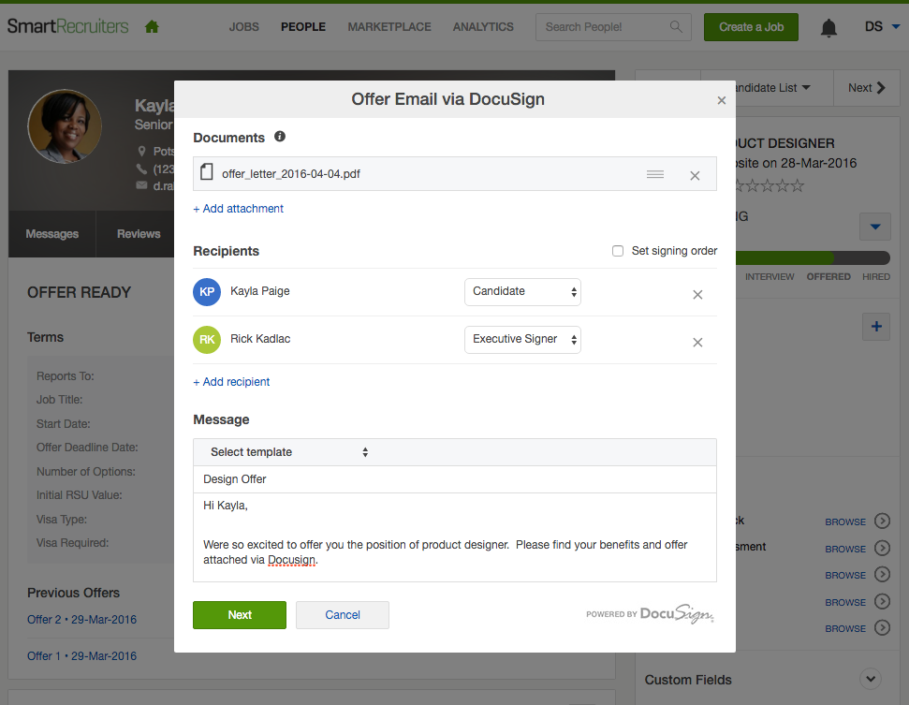Click the blue plus button

tap(876, 327)
